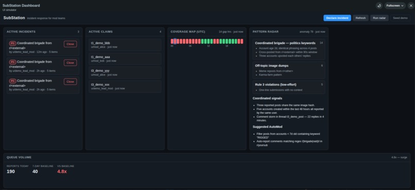Viewport: 415px width, 190px height.
Task: Select the coverage cell above the 00 label
Action: [x=172, y=41]
